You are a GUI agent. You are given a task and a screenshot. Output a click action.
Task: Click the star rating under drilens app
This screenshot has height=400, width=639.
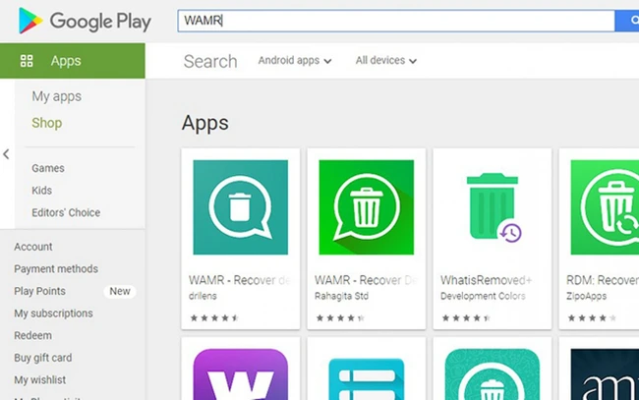[x=214, y=318]
